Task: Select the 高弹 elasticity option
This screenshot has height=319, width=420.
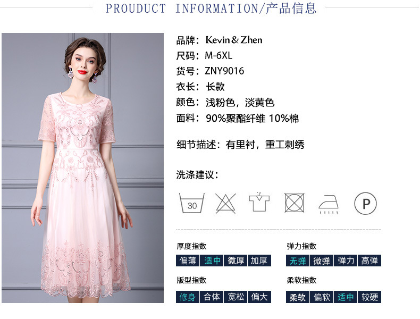Action: coord(369,261)
